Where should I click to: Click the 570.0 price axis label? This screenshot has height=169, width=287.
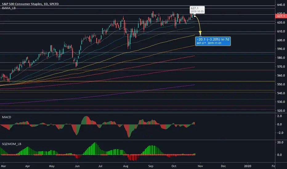[281, 67]
